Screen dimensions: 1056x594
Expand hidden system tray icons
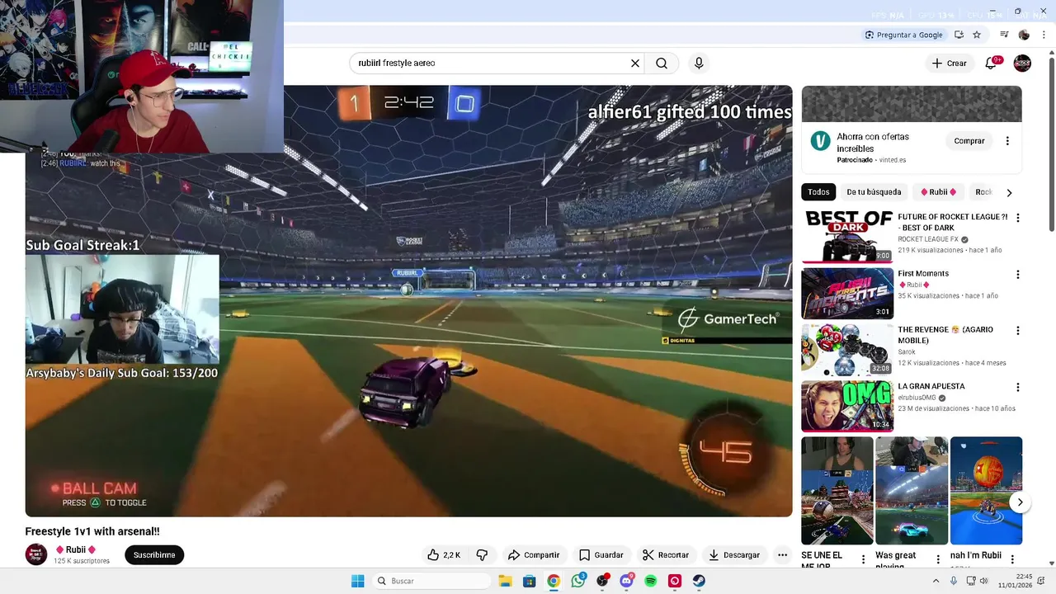pos(936,581)
